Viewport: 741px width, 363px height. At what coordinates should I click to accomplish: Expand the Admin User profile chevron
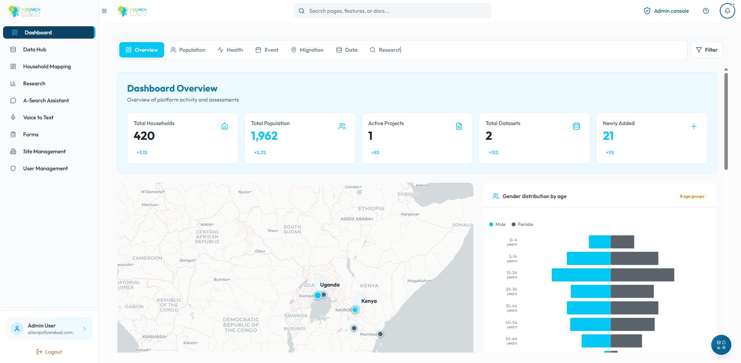pyautogui.click(x=85, y=329)
